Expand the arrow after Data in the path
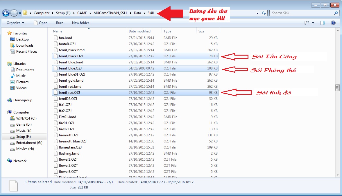Screen dimensions: 342x196 point(144,13)
